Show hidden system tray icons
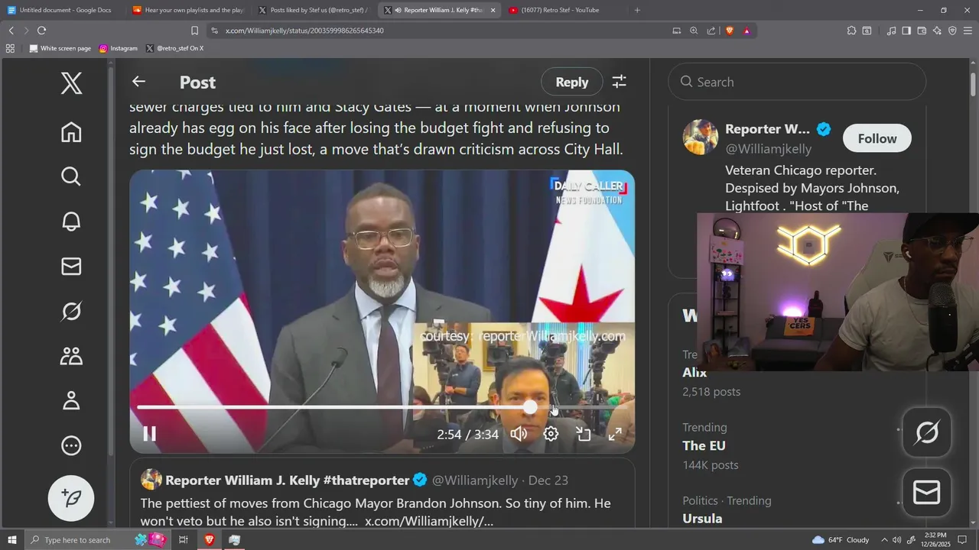The image size is (979, 550). (884, 539)
